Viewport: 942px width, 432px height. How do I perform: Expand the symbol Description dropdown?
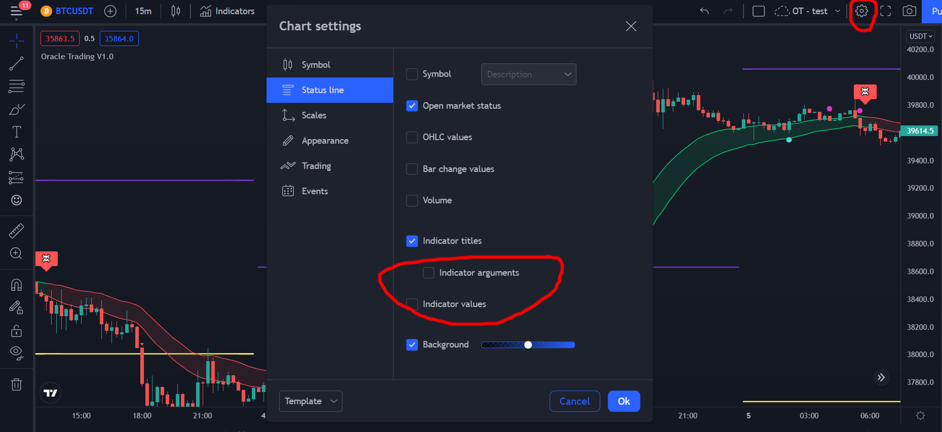coord(528,74)
